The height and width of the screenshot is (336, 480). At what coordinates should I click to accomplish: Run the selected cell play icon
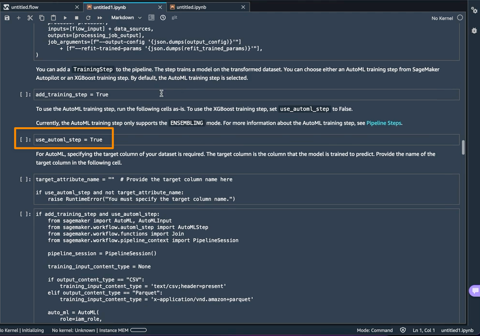pos(65,18)
